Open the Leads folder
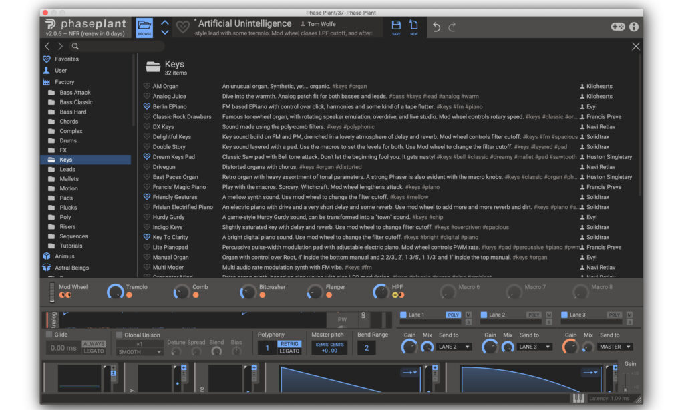This screenshot has width=684, height=410. [x=67, y=169]
